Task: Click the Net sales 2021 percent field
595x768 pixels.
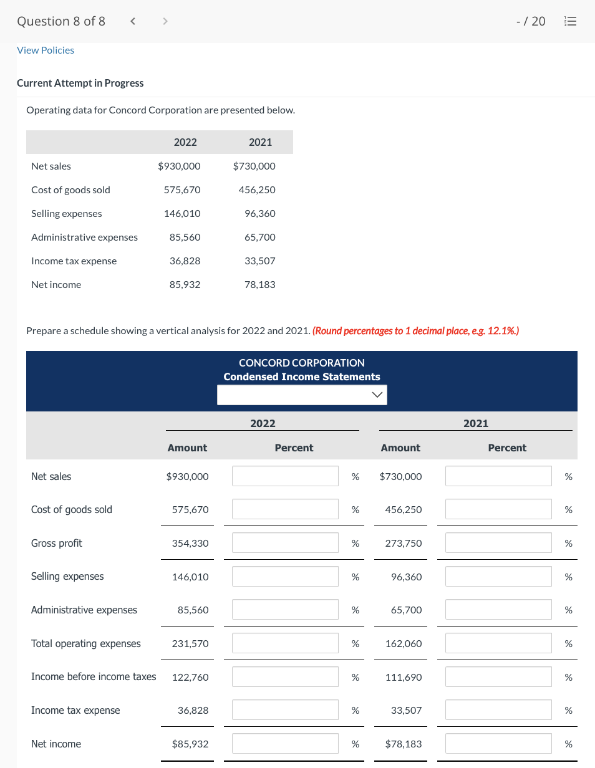Action: click(x=498, y=476)
